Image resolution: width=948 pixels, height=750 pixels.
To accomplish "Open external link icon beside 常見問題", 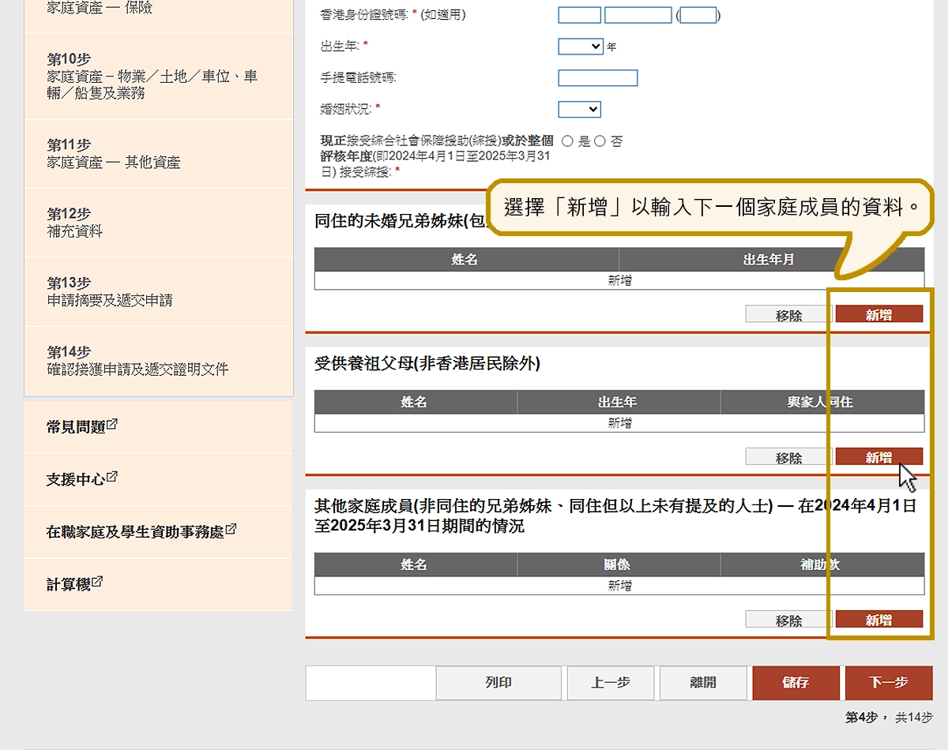I will pyautogui.click(x=112, y=425).
